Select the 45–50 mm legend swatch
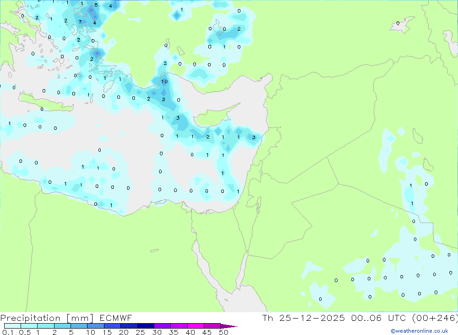This screenshot has height=335, width=458. (212, 326)
